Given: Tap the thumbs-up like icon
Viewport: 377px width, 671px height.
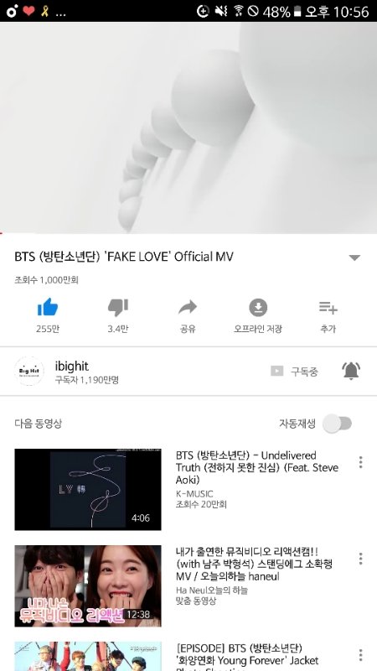Looking at the screenshot, I should tap(48, 307).
